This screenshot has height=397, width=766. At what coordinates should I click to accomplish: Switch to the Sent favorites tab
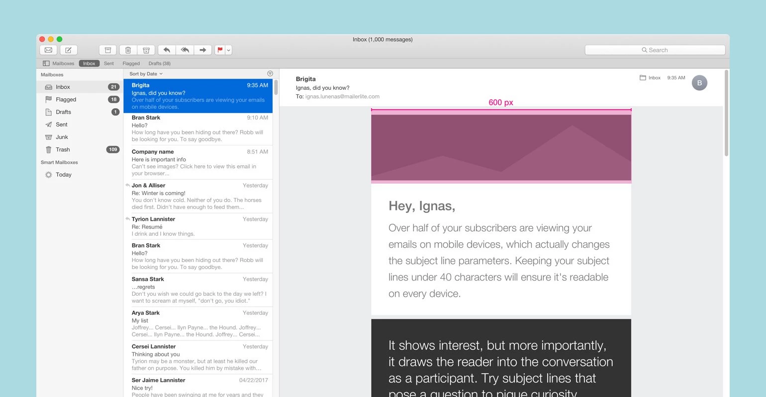(109, 64)
